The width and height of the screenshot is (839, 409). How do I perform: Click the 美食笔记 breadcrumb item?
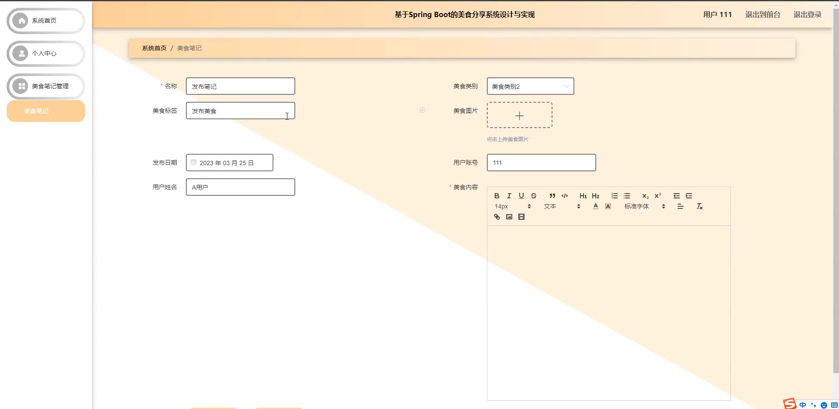(189, 48)
